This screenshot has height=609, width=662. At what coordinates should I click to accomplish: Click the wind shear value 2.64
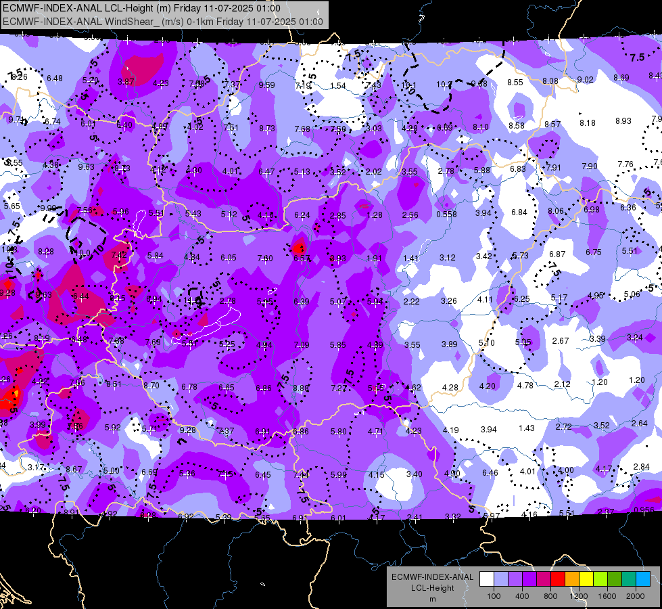click(639, 423)
